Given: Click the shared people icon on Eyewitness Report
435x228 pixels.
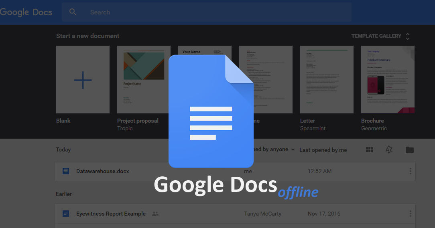Looking at the screenshot, I should (155, 214).
